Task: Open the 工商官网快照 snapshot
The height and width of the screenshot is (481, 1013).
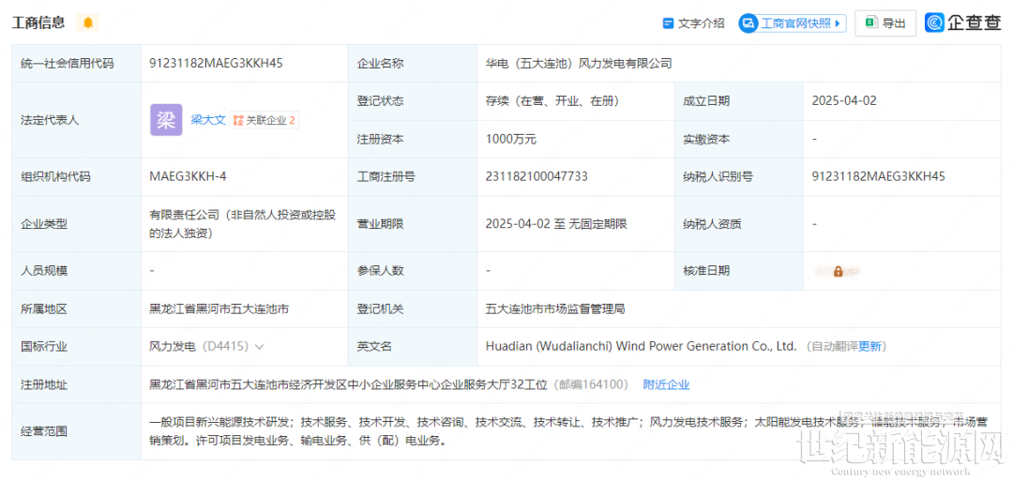Action: pos(793,23)
